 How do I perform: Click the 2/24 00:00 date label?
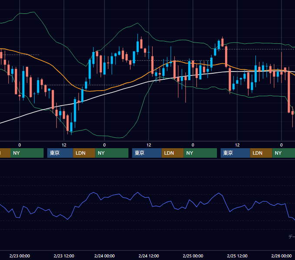click(x=105, y=256)
